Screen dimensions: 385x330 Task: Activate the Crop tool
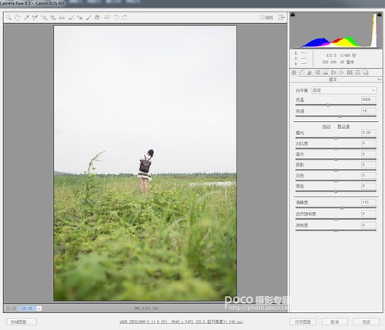[x=53, y=18]
